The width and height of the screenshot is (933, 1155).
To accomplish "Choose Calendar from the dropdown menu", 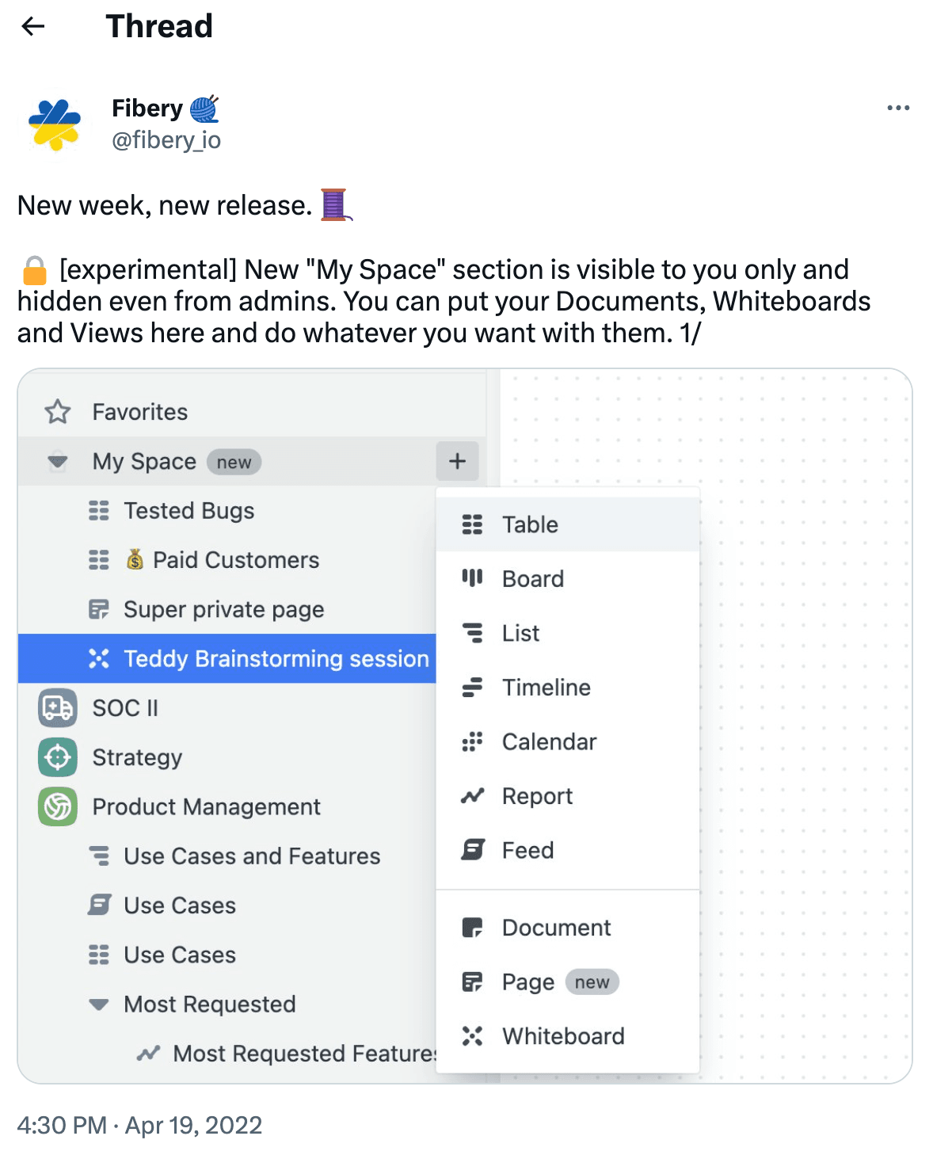I will point(549,741).
